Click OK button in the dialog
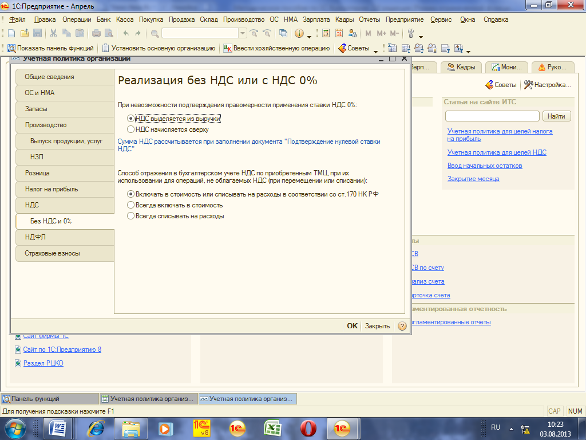The width and height of the screenshot is (586, 440). [x=352, y=326]
